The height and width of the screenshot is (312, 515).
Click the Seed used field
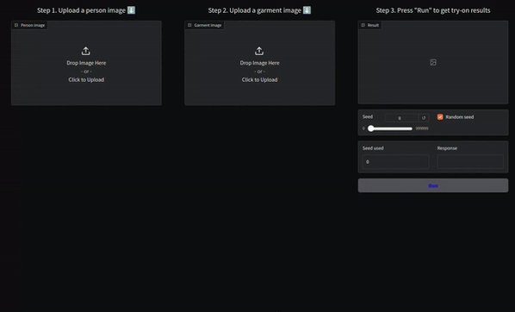pyautogui.click(x=395, y=162)
